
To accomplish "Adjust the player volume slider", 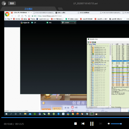I will 116,124.
